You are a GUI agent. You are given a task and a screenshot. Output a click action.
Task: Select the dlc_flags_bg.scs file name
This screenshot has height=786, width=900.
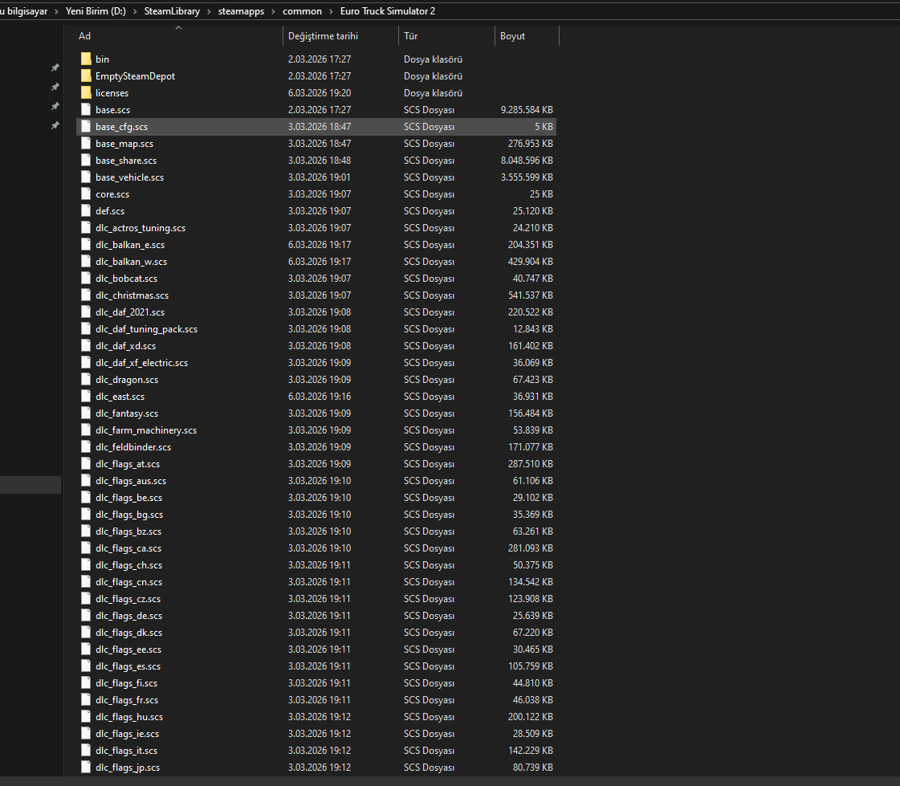pos(129,515)
